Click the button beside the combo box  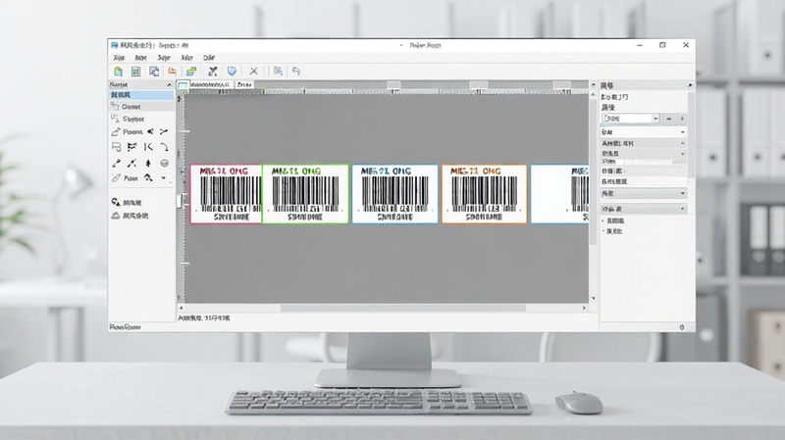tap(669, 119)
